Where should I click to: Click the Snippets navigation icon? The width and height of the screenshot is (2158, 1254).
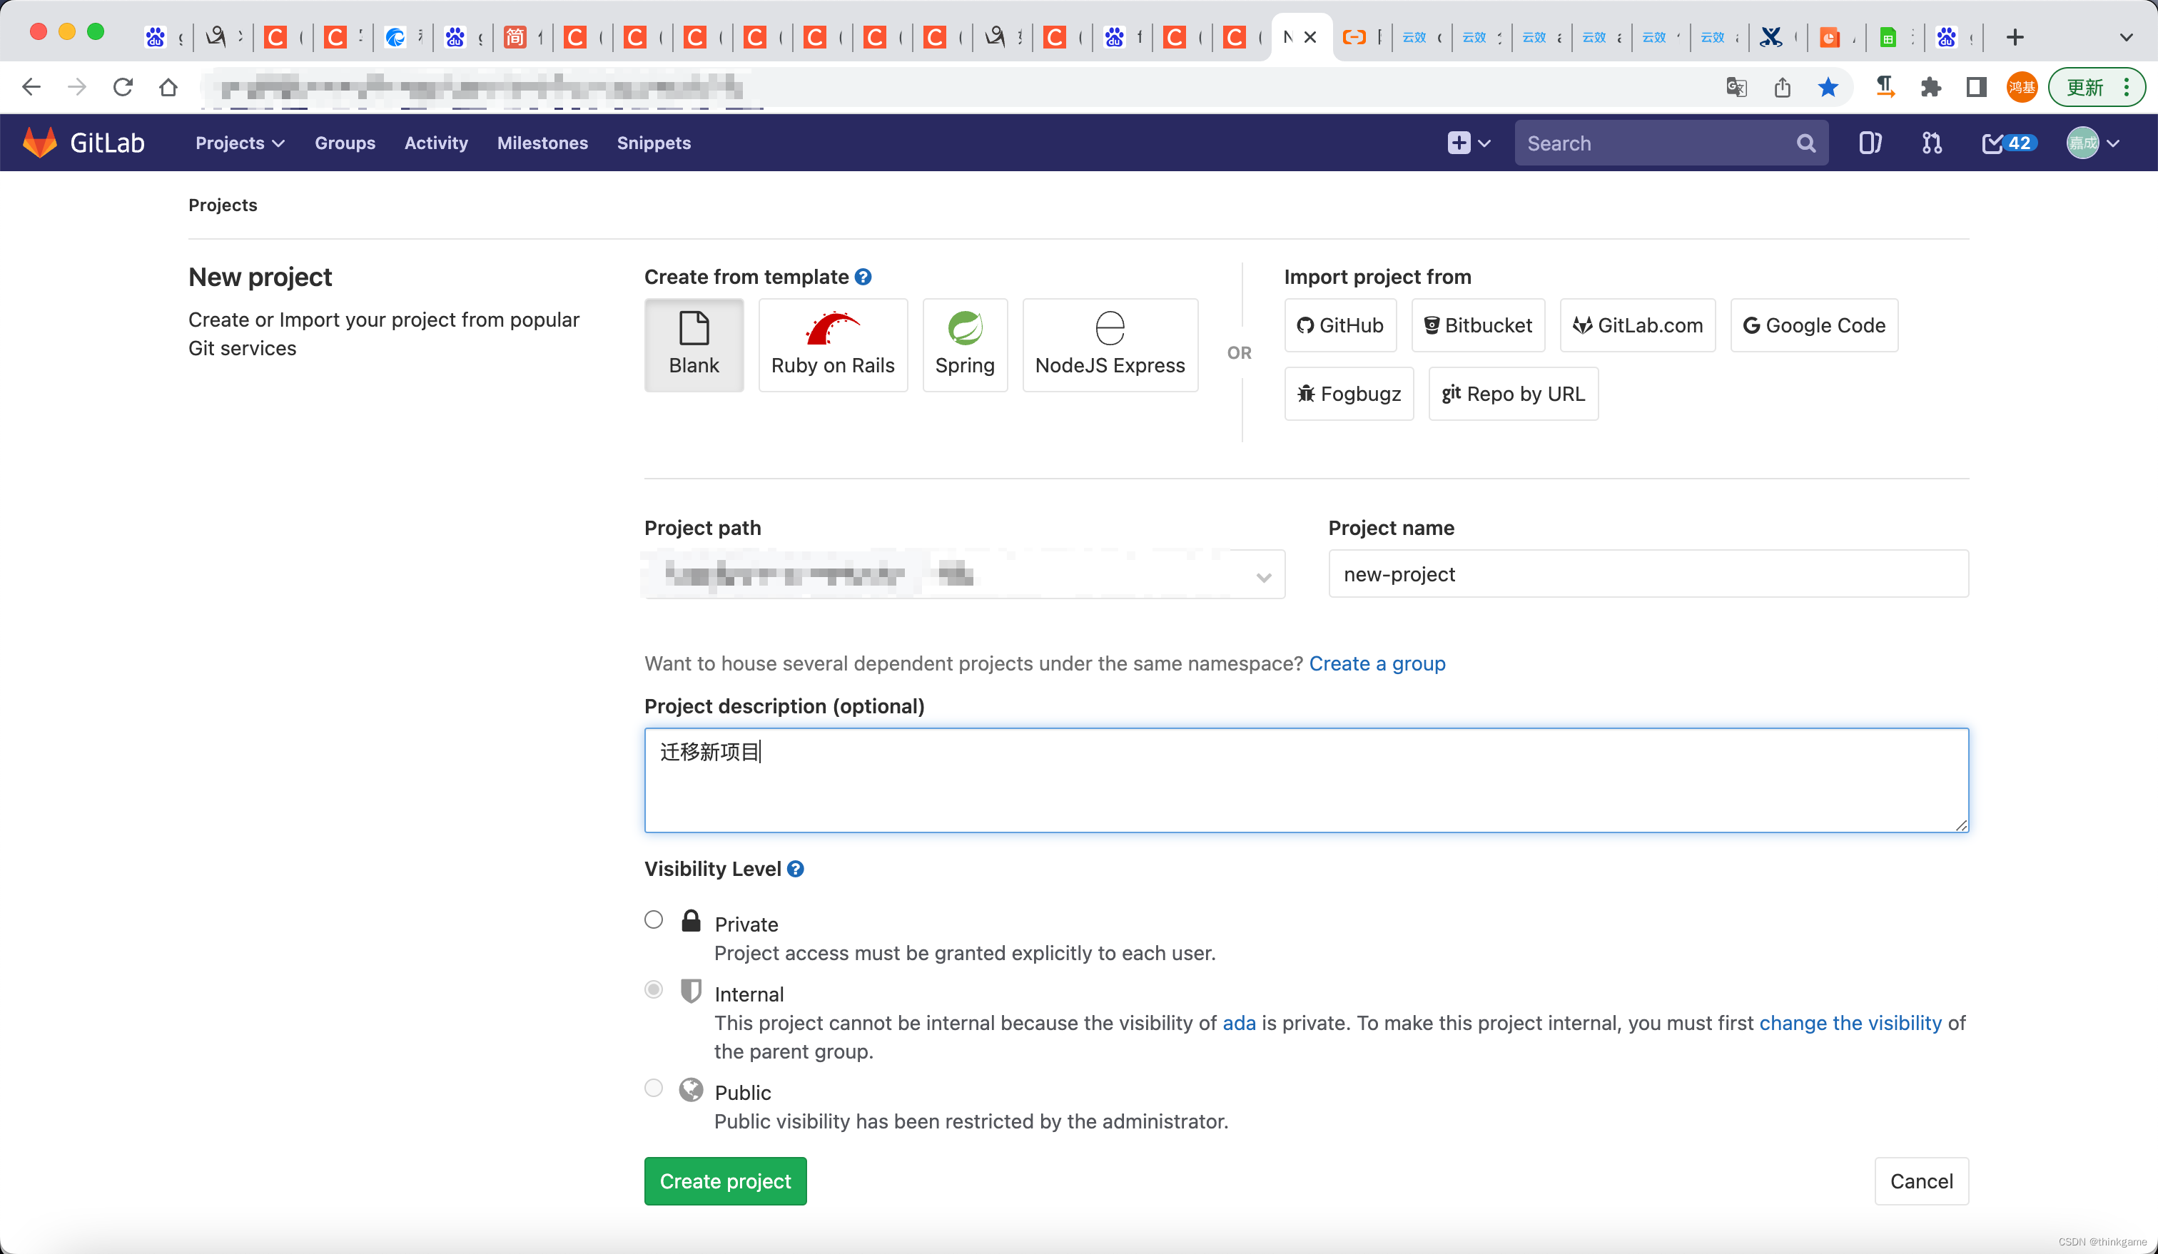click(x=654, y=143)
